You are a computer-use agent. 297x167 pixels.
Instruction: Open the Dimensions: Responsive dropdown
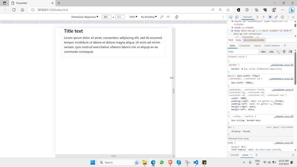coord(84,17)
